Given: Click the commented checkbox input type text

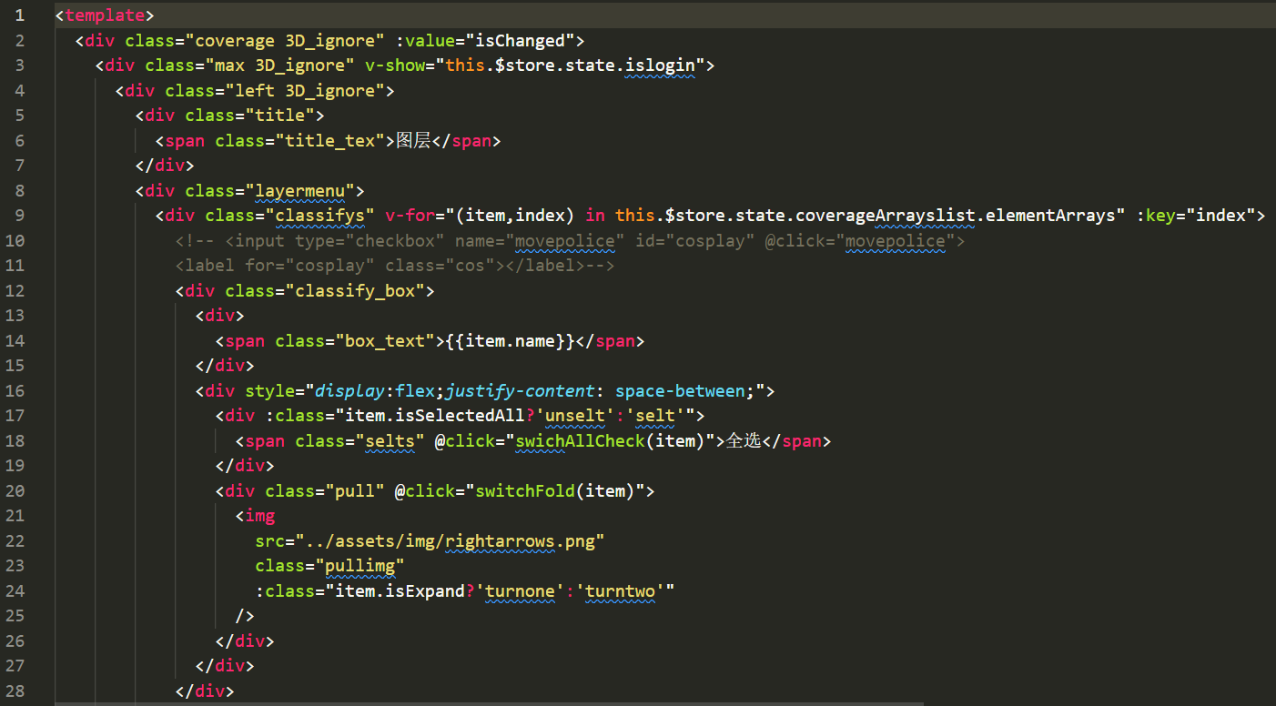Looking at the screenshot, I should [366, 241].
